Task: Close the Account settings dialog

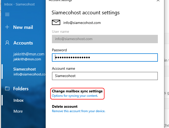Action: pyautogui.click(x=158, y=1)
